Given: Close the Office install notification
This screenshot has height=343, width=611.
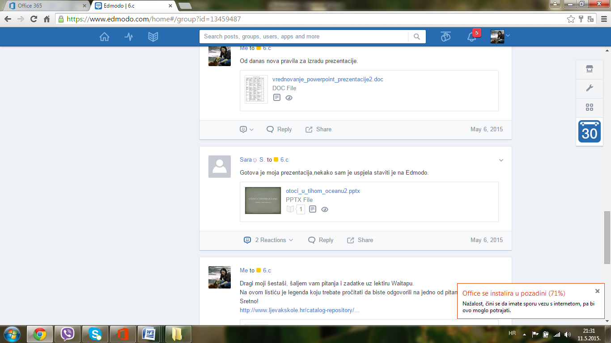Looking at the screenshot, I should tap(597, 291).
